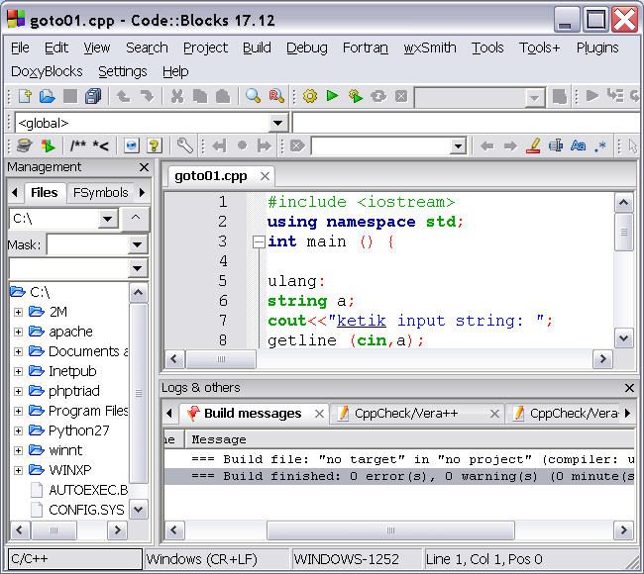Viewport: 644px width, 574px height.
Task: Expand the WINXP folder
Action: click(18, 470)
